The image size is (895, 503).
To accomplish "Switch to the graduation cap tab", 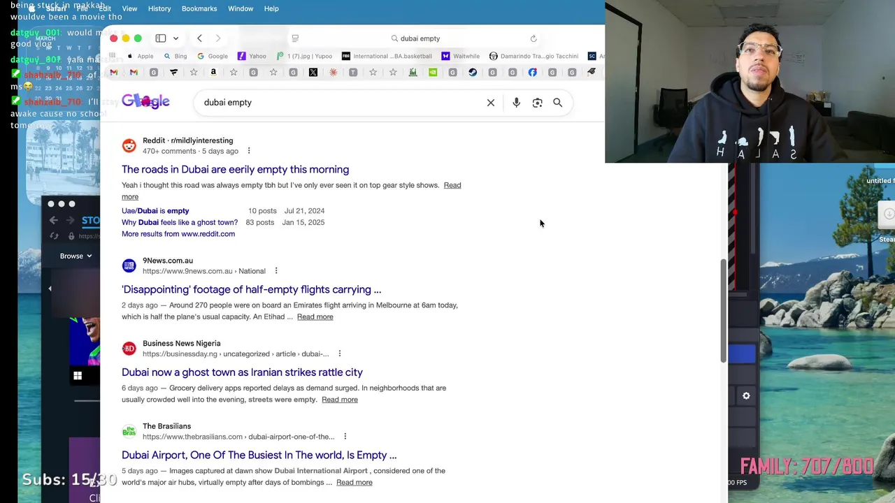I will pyautogui.click(x=592, y=71).
